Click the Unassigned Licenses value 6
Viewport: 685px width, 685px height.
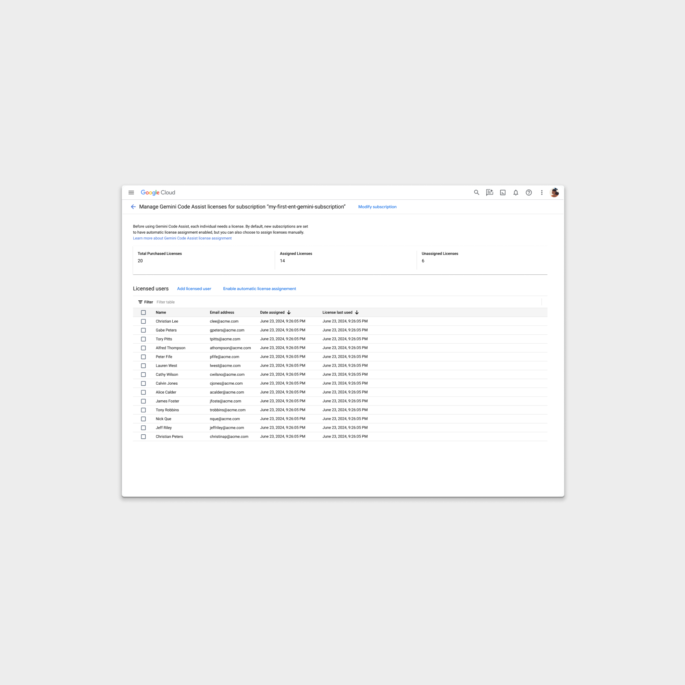coord(423,261)
